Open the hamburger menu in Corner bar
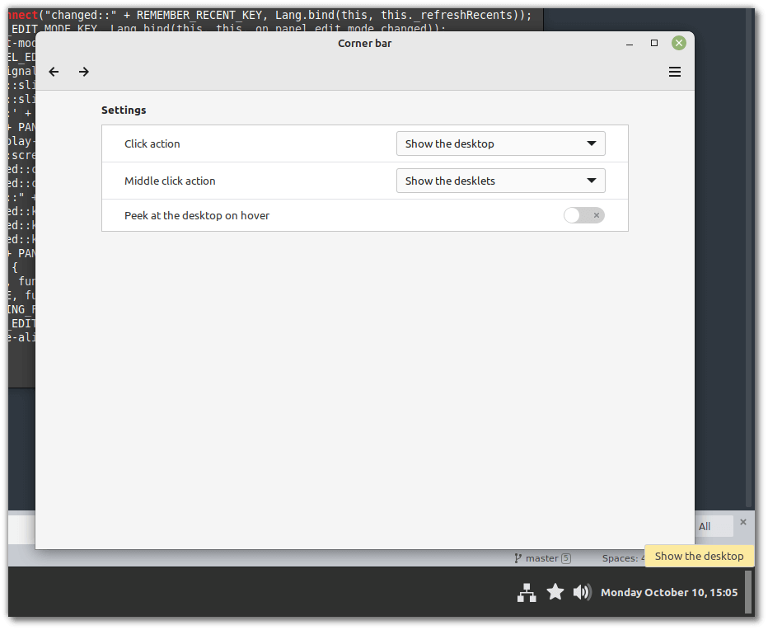The width and height of the screenshot is (768, 630). [675, 72]
